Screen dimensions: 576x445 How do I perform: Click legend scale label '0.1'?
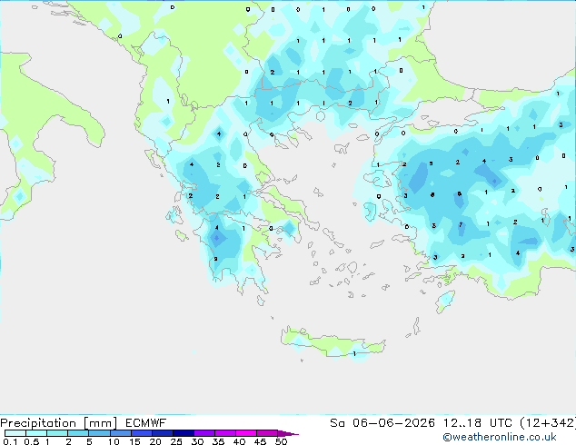[x=10, y=441]
